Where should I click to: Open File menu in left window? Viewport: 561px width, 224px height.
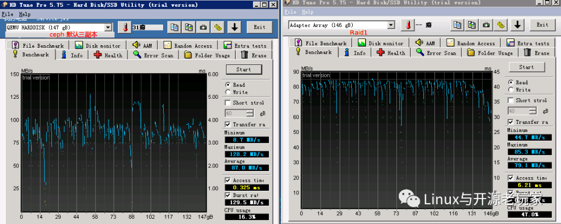click(7, 14)
